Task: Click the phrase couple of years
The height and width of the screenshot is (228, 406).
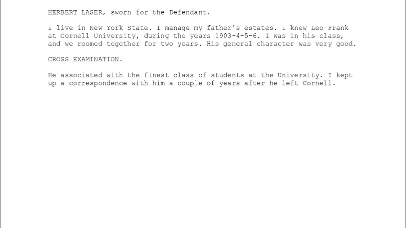Action: tap(208, 83)
